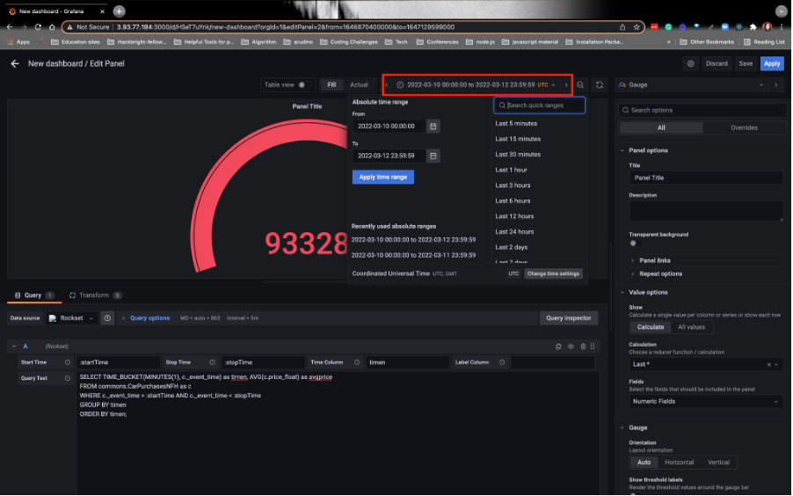
Task: Bookmark this page with the star icon
Action: click(x=637, y=27)
